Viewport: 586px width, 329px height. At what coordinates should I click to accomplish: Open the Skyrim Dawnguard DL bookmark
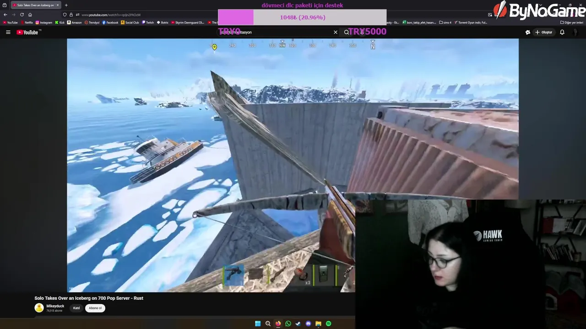pos(188,22)
